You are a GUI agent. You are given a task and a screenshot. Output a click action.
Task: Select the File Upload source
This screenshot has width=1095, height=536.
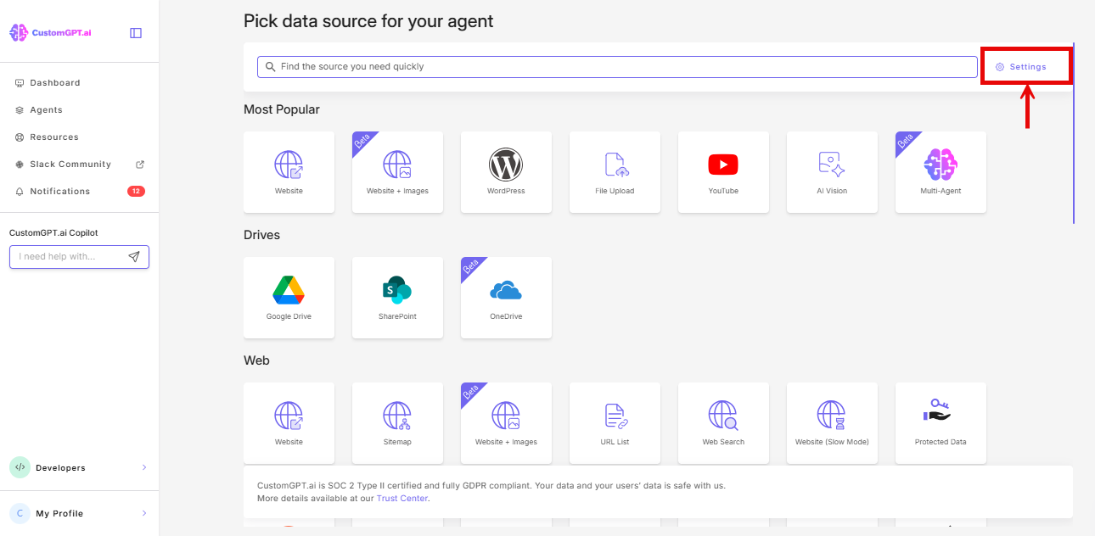click(615, 172)
